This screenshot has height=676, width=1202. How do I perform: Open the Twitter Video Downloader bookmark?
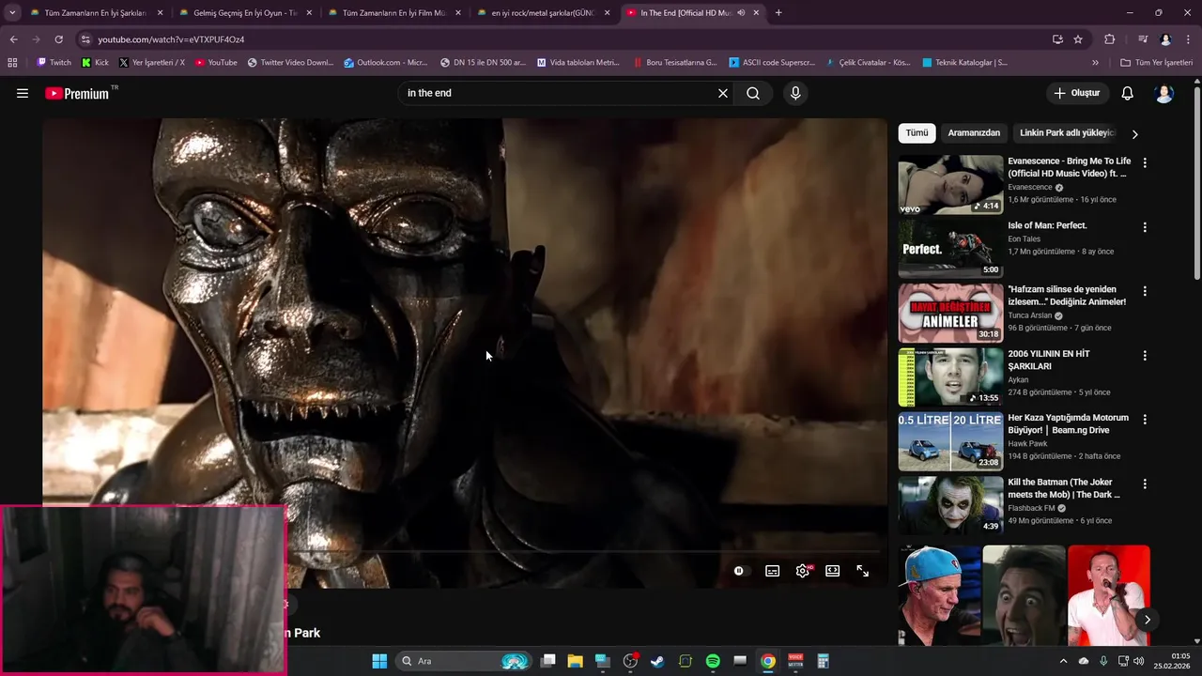click(290, 63)
